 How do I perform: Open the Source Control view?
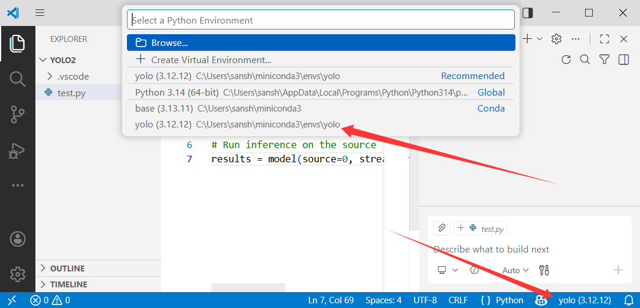tap(18, 114)
